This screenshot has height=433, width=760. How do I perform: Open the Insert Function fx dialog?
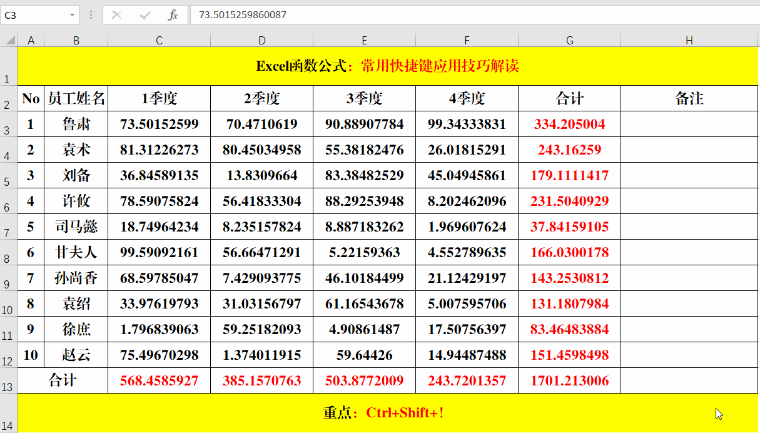click(173, 15)
